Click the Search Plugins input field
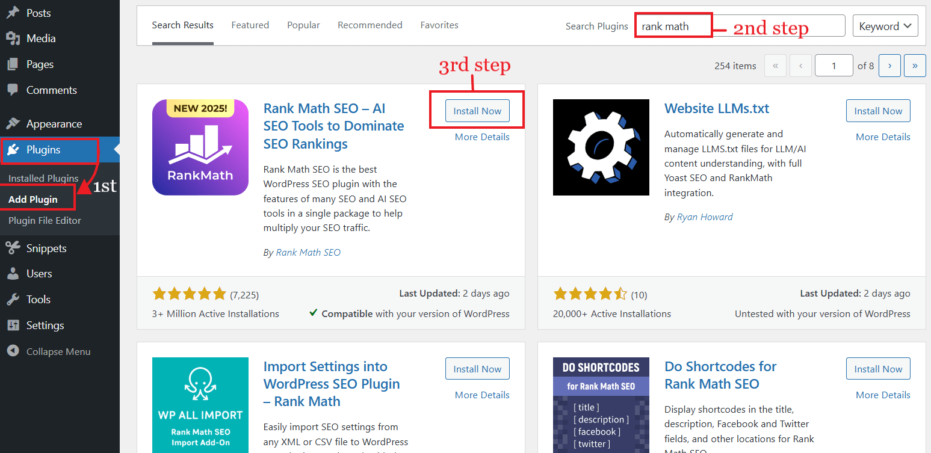This screenshot has width=931, height=453. click(740, 26)
